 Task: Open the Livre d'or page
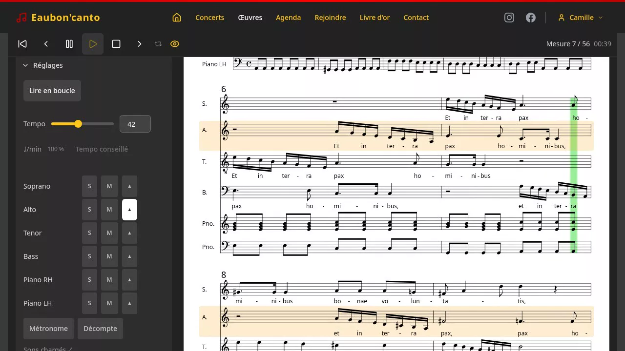click(375, 18)
